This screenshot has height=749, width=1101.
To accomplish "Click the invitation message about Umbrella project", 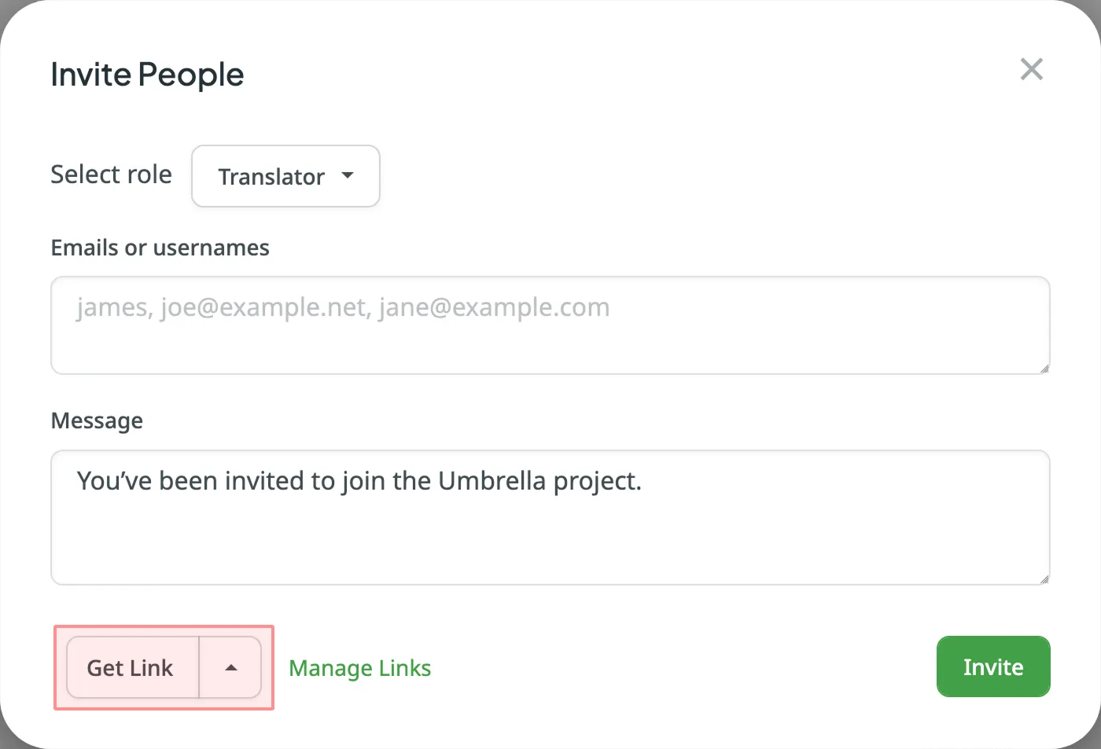I will 359,481.
